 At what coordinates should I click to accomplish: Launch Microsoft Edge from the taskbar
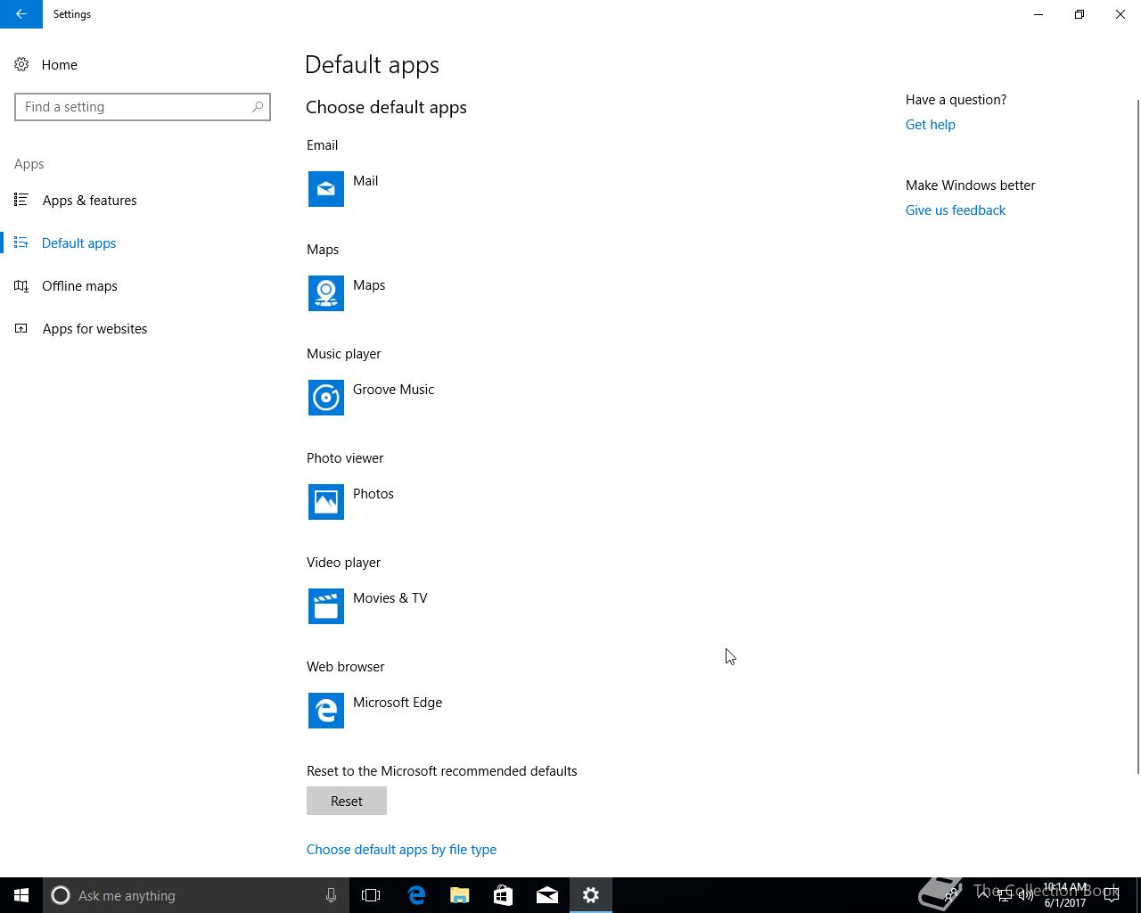click(x=416, y=895)
